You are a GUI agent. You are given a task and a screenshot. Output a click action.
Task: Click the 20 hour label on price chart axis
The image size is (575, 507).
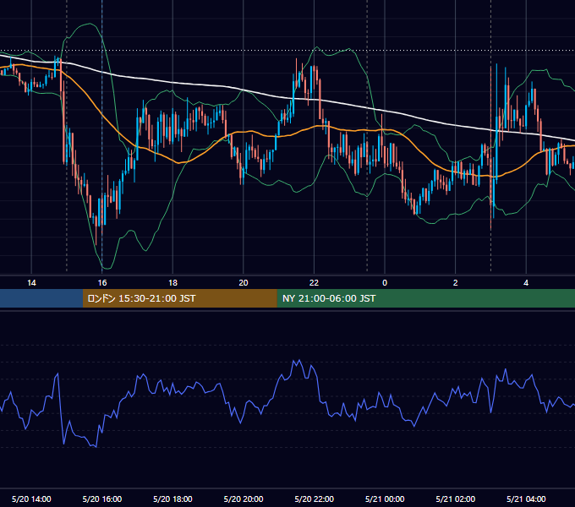(x=244, y=283)
